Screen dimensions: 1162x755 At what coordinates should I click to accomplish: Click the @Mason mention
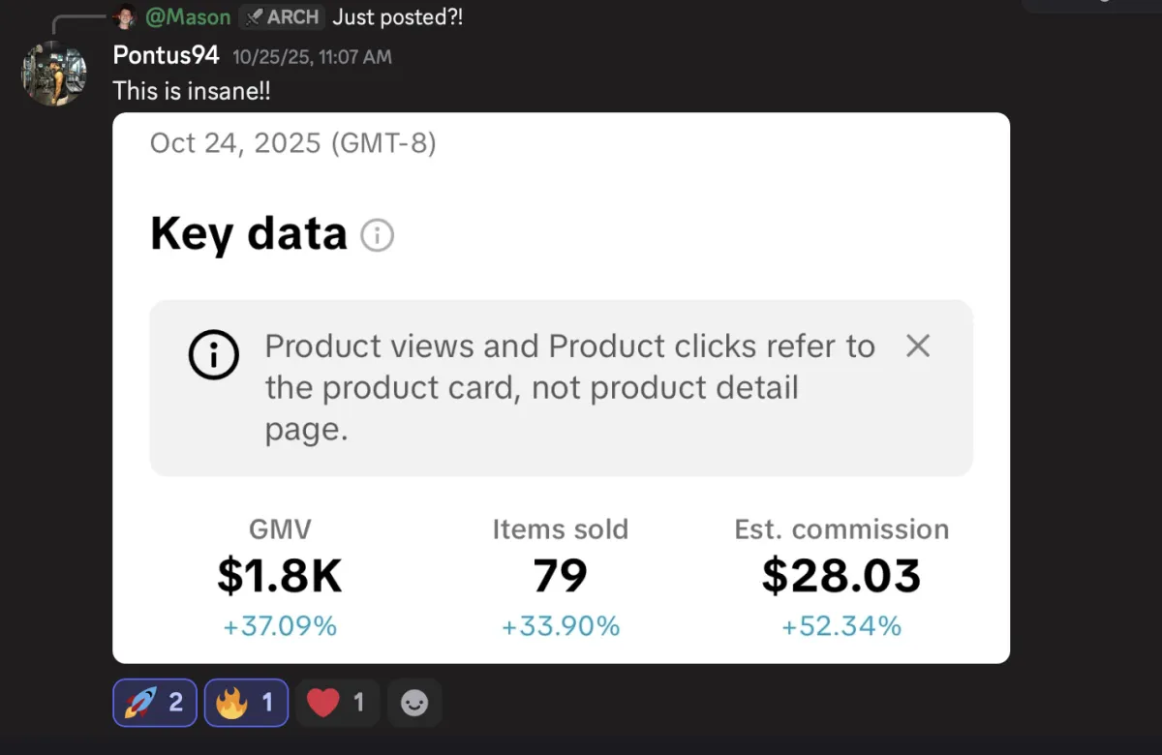pyautogui.click(x=188, y=16)
